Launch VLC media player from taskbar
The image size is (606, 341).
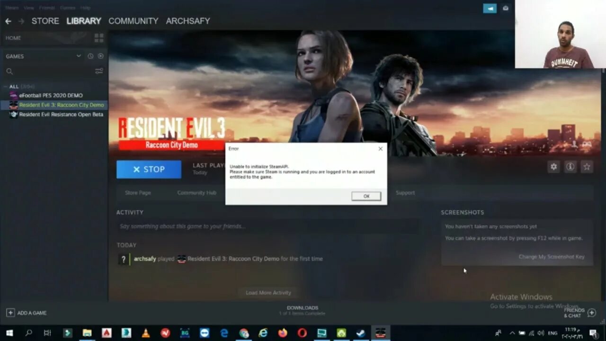[146, 333]
